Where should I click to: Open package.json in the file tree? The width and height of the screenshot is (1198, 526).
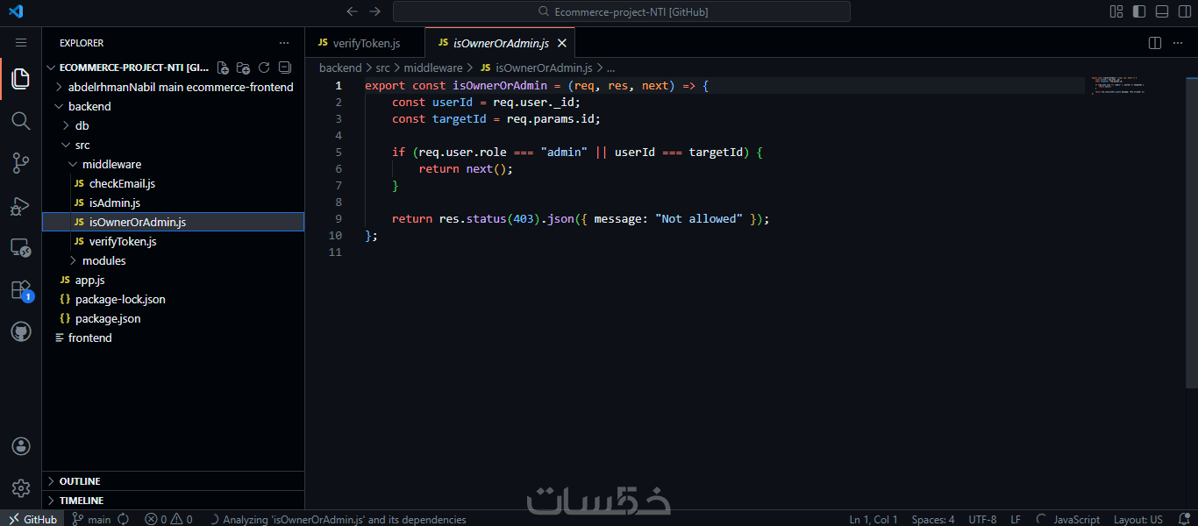(x=173, y=318)
